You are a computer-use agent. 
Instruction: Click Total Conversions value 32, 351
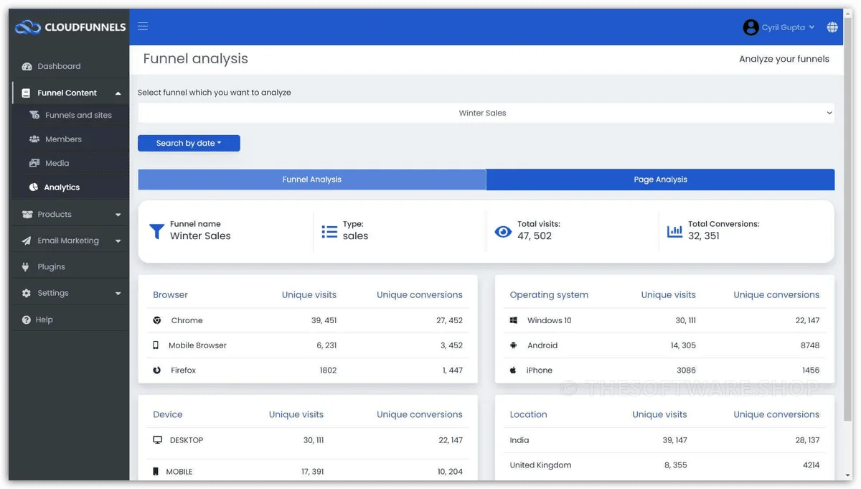tap(704, 236)
